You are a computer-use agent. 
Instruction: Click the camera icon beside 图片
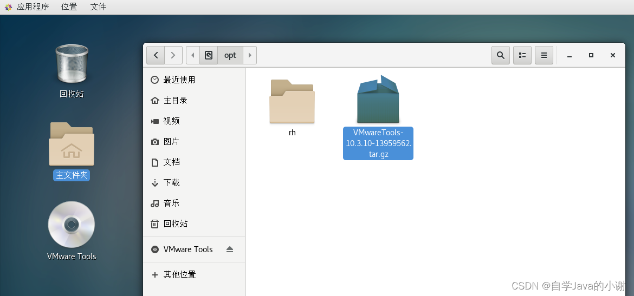154,142
